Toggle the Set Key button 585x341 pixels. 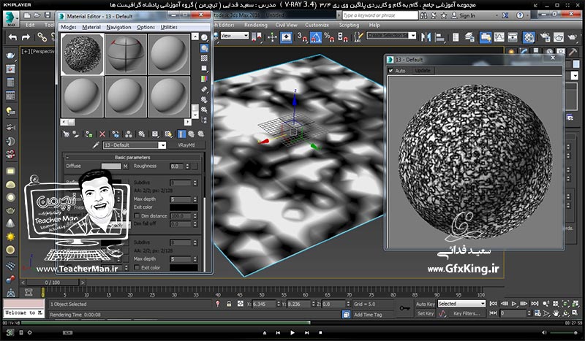pos(426,313)
